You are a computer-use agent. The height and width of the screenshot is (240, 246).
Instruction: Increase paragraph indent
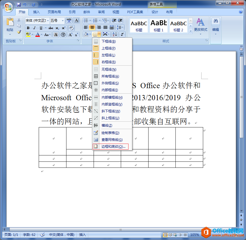tap(120, 21)
